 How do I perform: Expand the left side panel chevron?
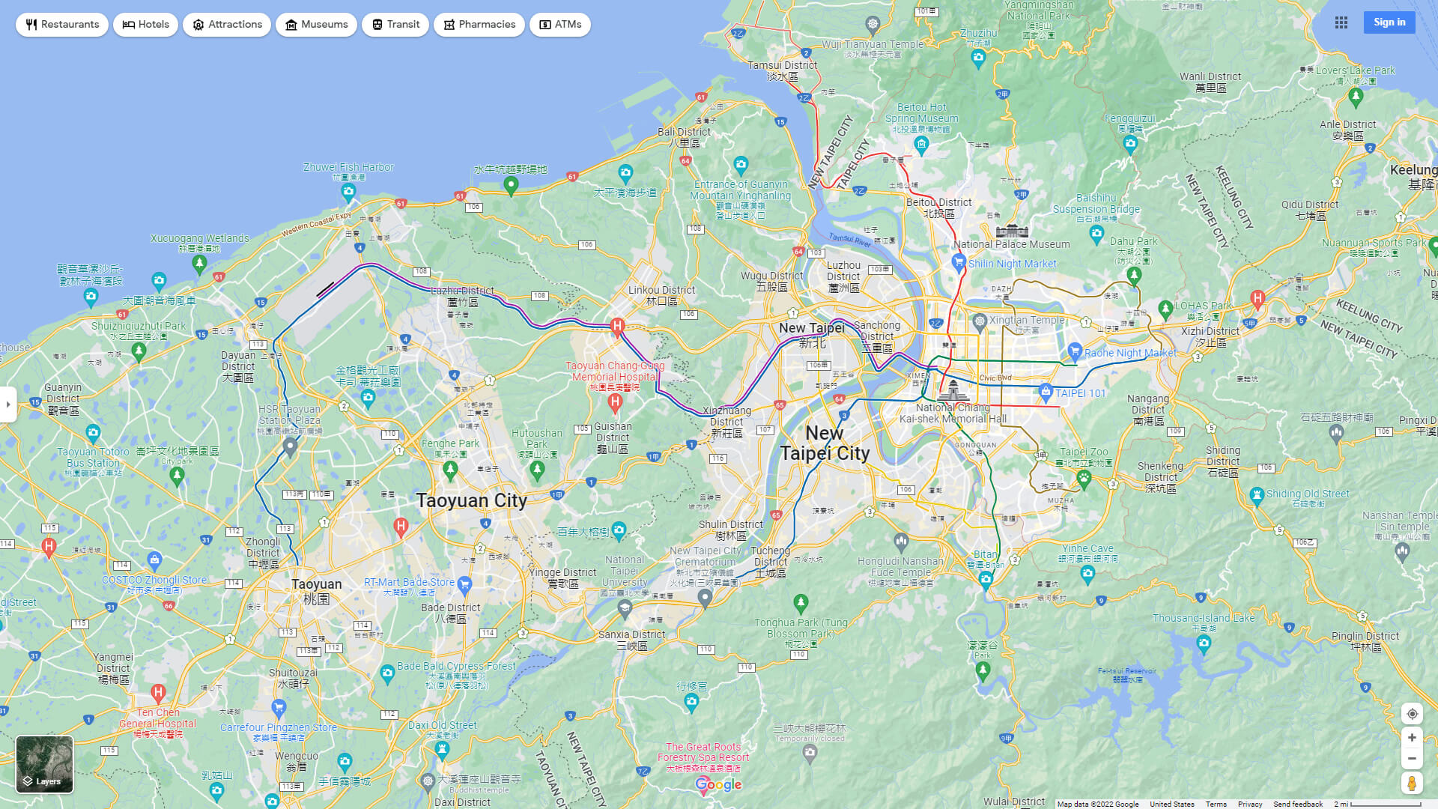tap(9, 404)
